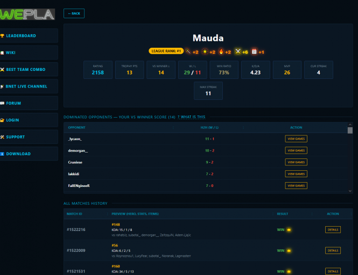The width and height of the screenshot is (358, 275).
Task: Click the gold MVP icon on match #1522216
Action: pyautogui.click(x=289, y=230)
